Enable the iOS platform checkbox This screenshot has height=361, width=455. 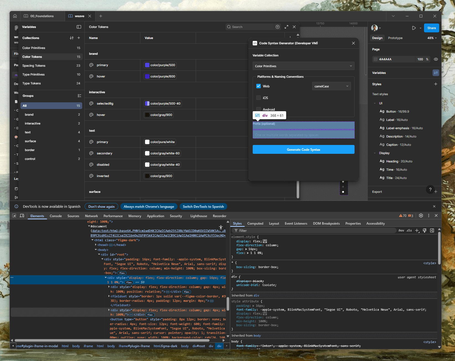click(258, 98)
